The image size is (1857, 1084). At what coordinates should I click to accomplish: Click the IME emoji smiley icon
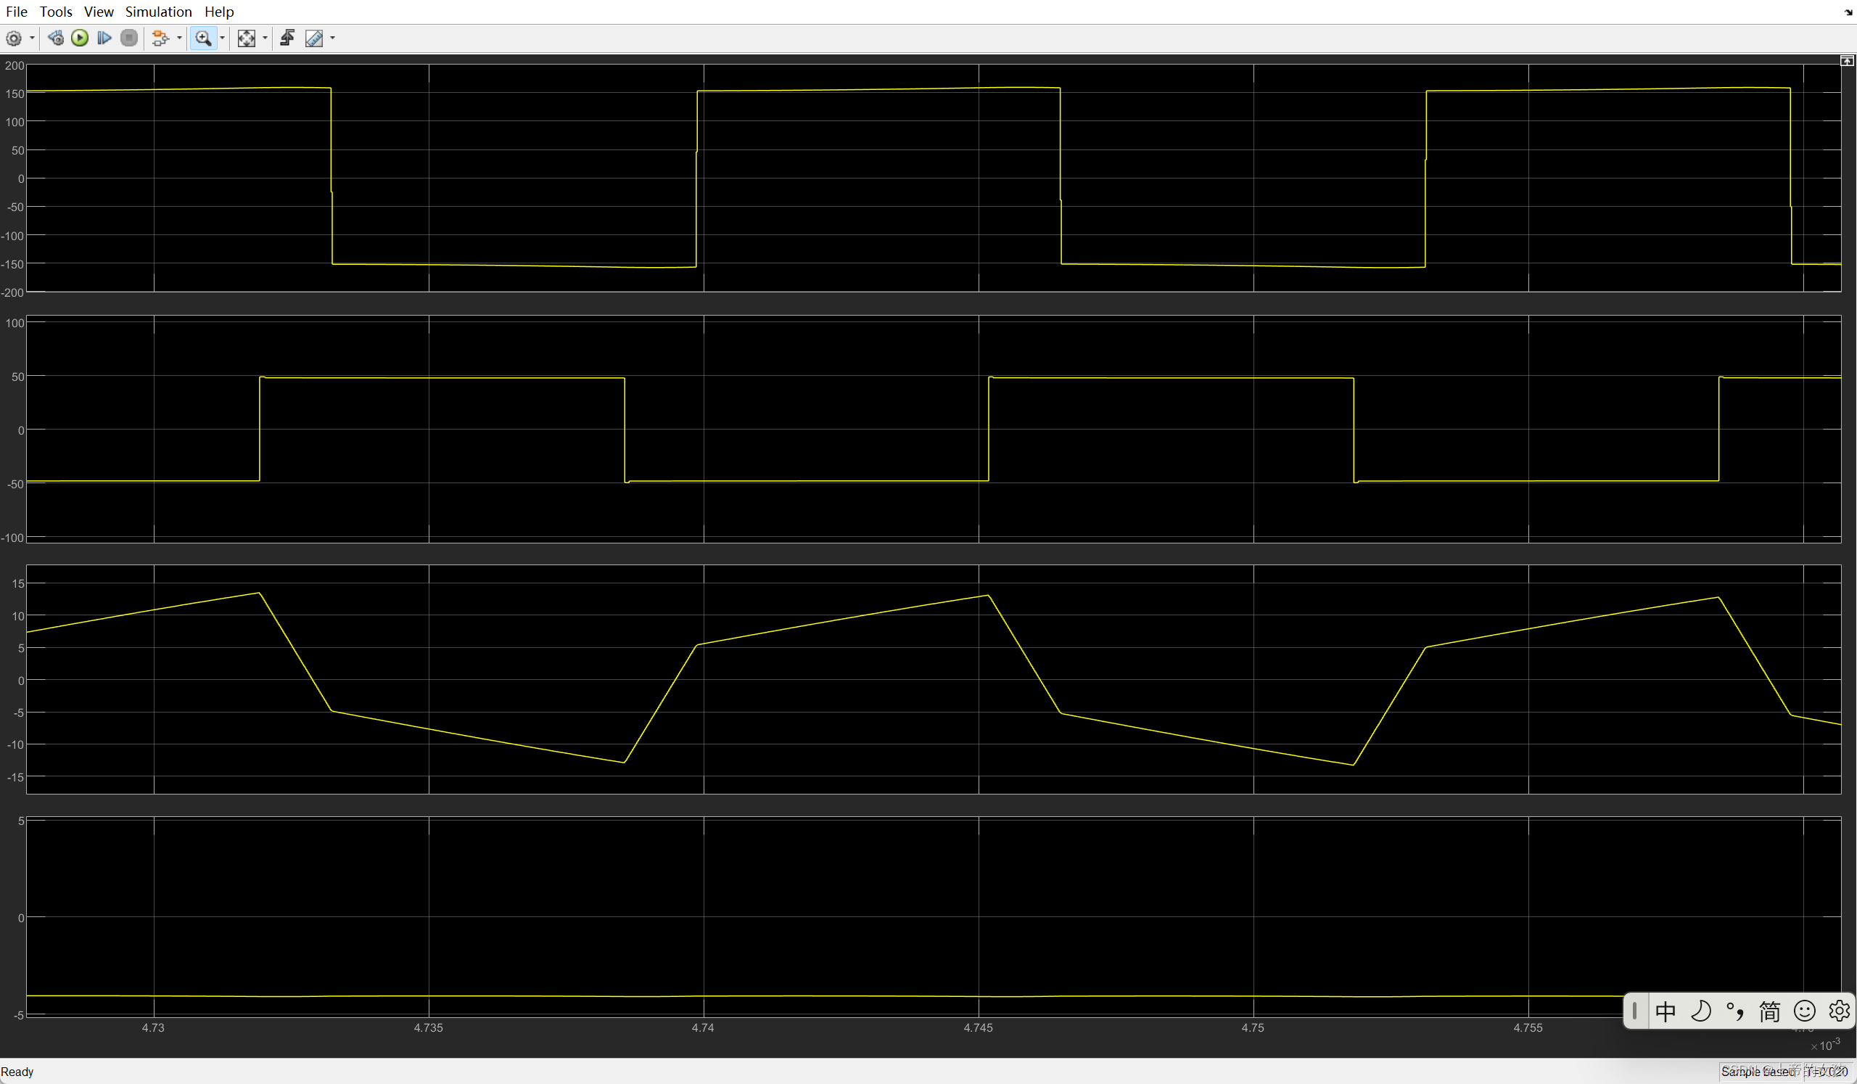[1804, 1011]
